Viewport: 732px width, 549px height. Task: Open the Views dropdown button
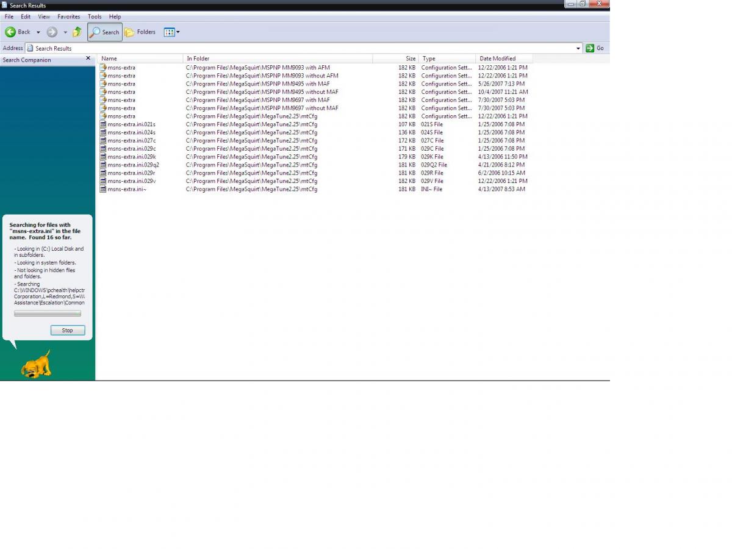[x=172, y=32]
